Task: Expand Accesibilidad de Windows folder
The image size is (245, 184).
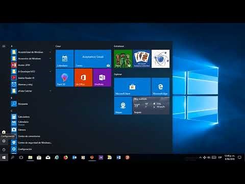Action: [32, 52]
